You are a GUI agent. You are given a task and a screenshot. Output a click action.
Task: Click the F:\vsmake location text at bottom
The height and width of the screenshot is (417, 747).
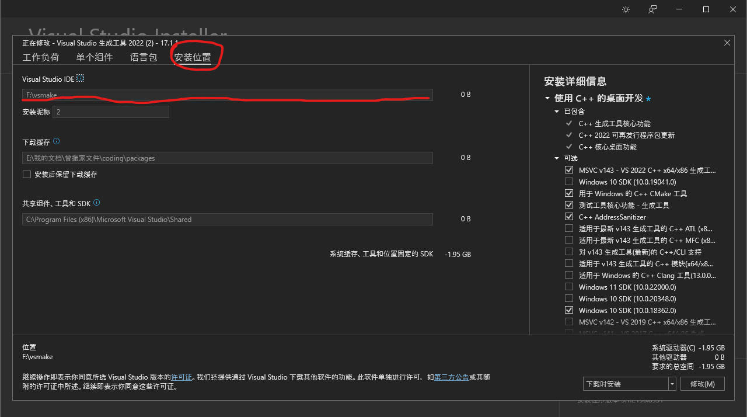[x=37, y=356]
